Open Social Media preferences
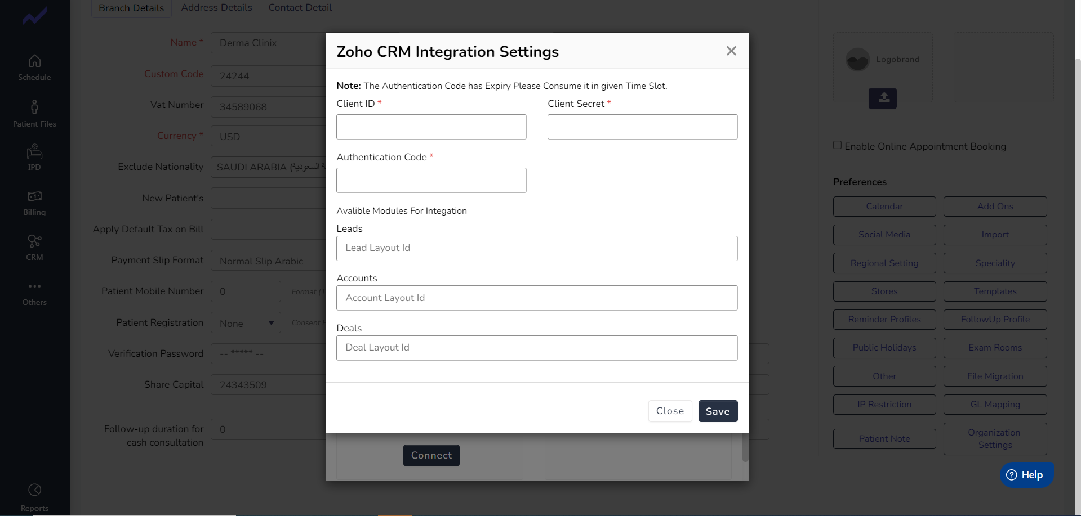This screenshot has width=1081, height=516. click(884, 235)
